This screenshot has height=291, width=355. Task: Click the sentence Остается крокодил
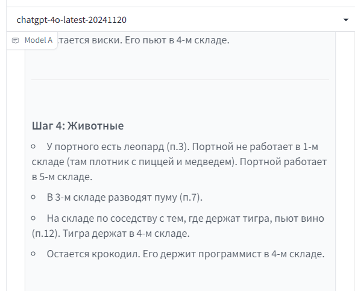coord(93,254)
